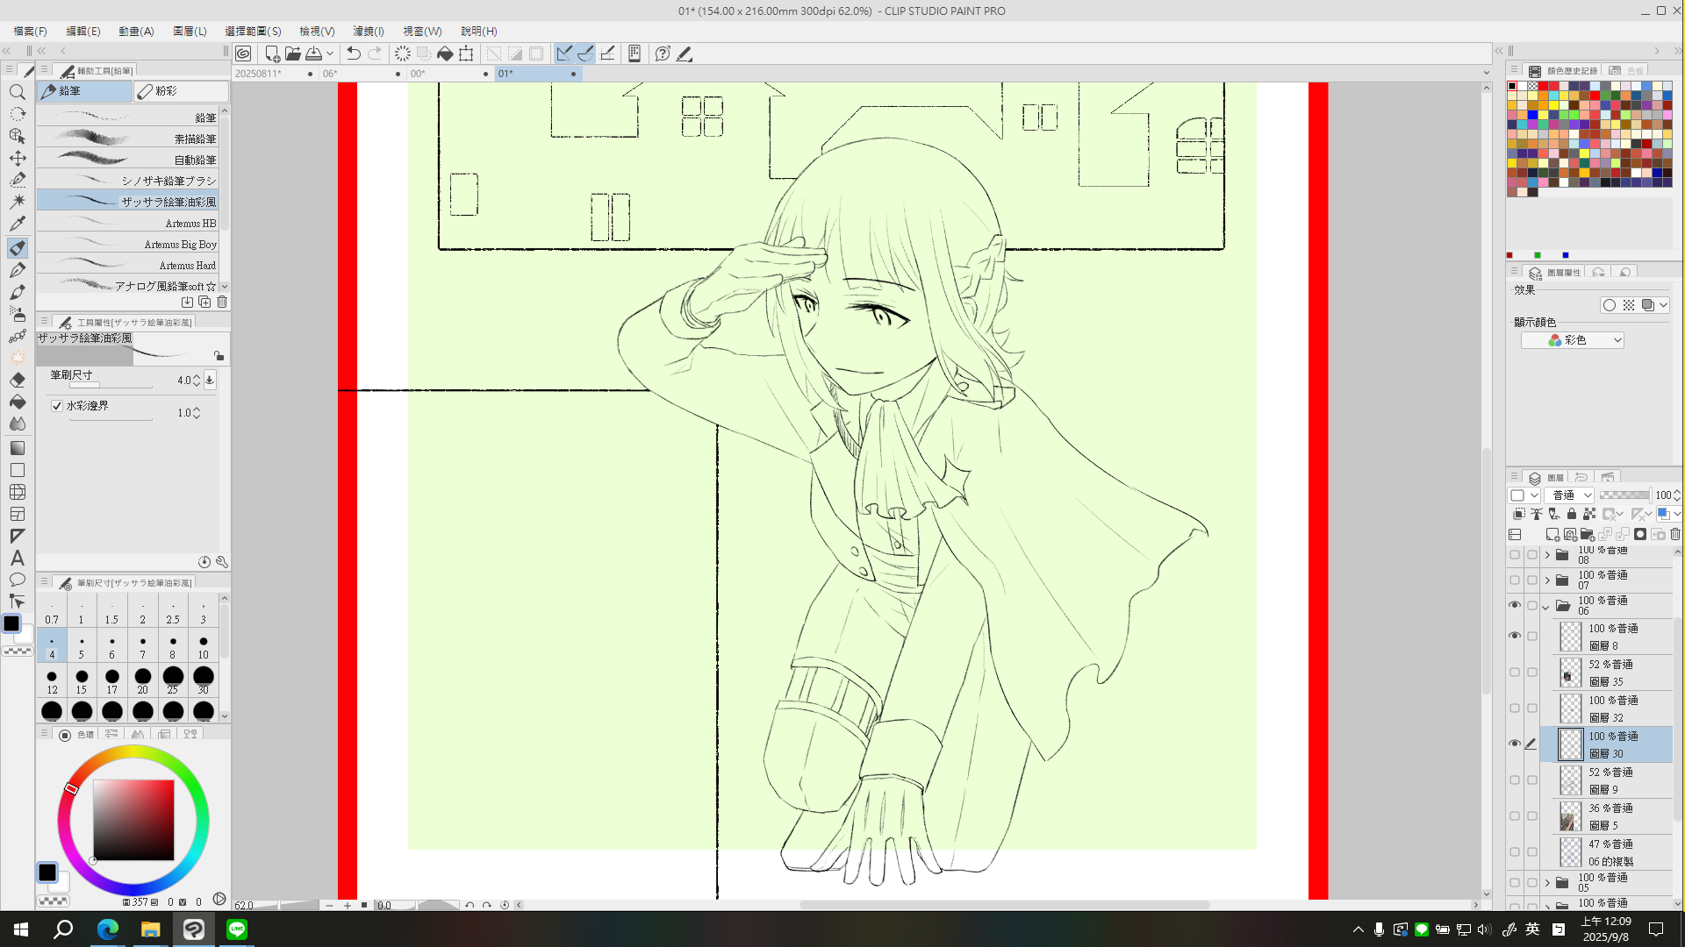This screenshot has width=1685, height=947.
Task: Click the Undo arrow in toolbar
Action: [x=354, y=53]
